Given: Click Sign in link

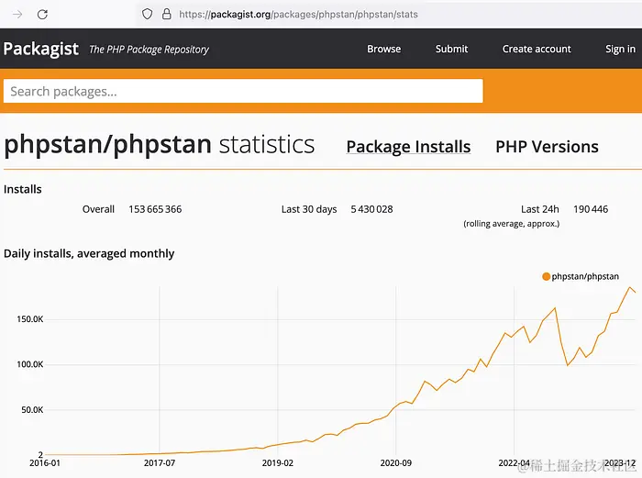Looking at the screenshot, I should pos(620,50).
